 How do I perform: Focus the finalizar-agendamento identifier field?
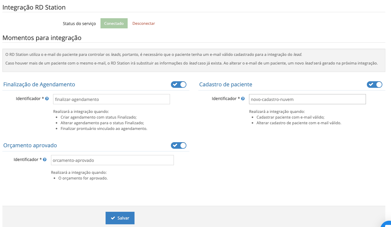tap(112, 99)
